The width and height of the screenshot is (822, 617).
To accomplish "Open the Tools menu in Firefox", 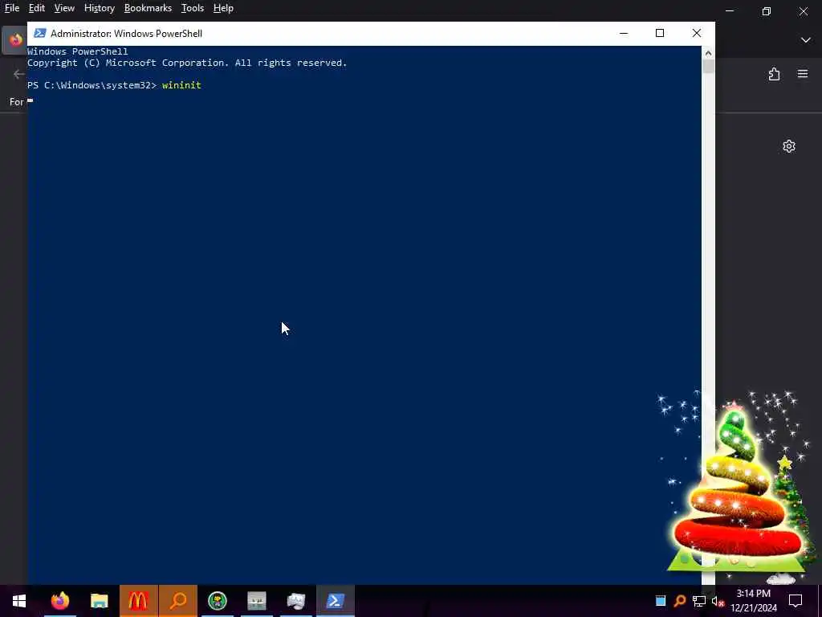I will [x=193, y=8].
